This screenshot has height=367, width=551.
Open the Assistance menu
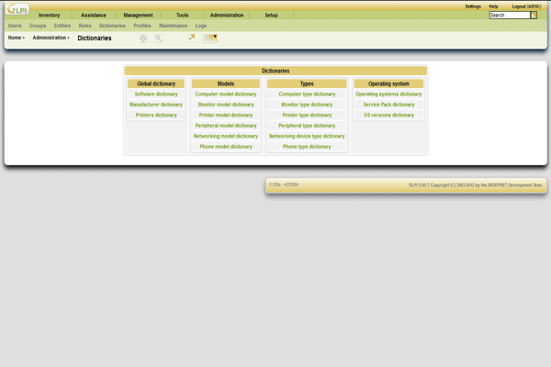coord(94,16)
